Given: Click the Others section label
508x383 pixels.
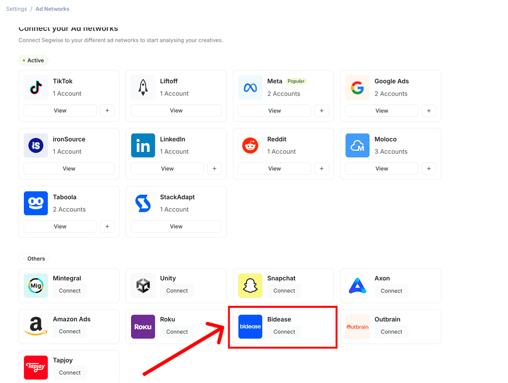Looking at the screenshot, I should coord(34,259).
